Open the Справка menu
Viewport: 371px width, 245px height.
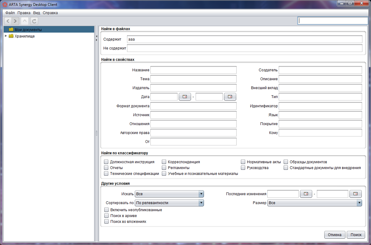coord(50,13)
